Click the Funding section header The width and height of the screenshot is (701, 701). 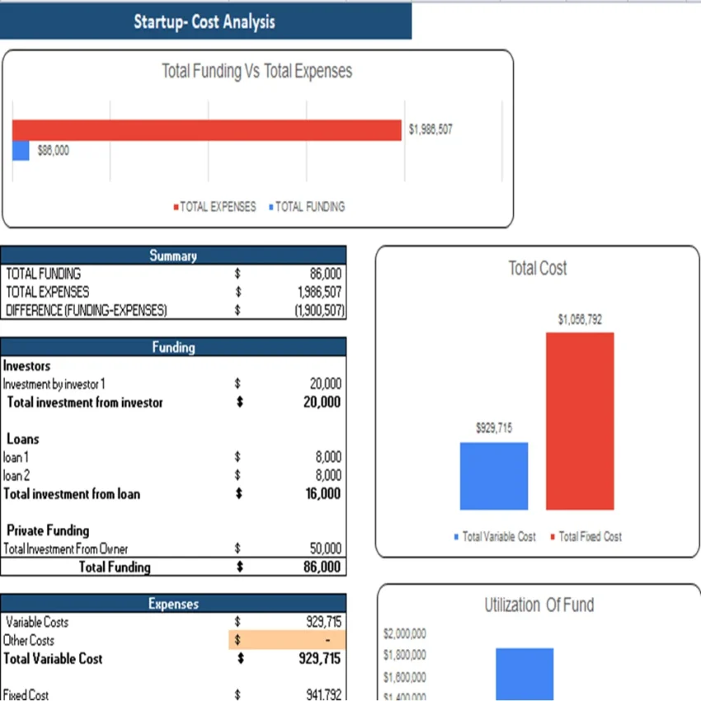coord(173,347)
